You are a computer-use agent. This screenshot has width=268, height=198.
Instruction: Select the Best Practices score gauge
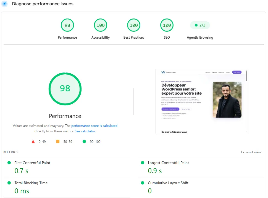pos(134,25)
